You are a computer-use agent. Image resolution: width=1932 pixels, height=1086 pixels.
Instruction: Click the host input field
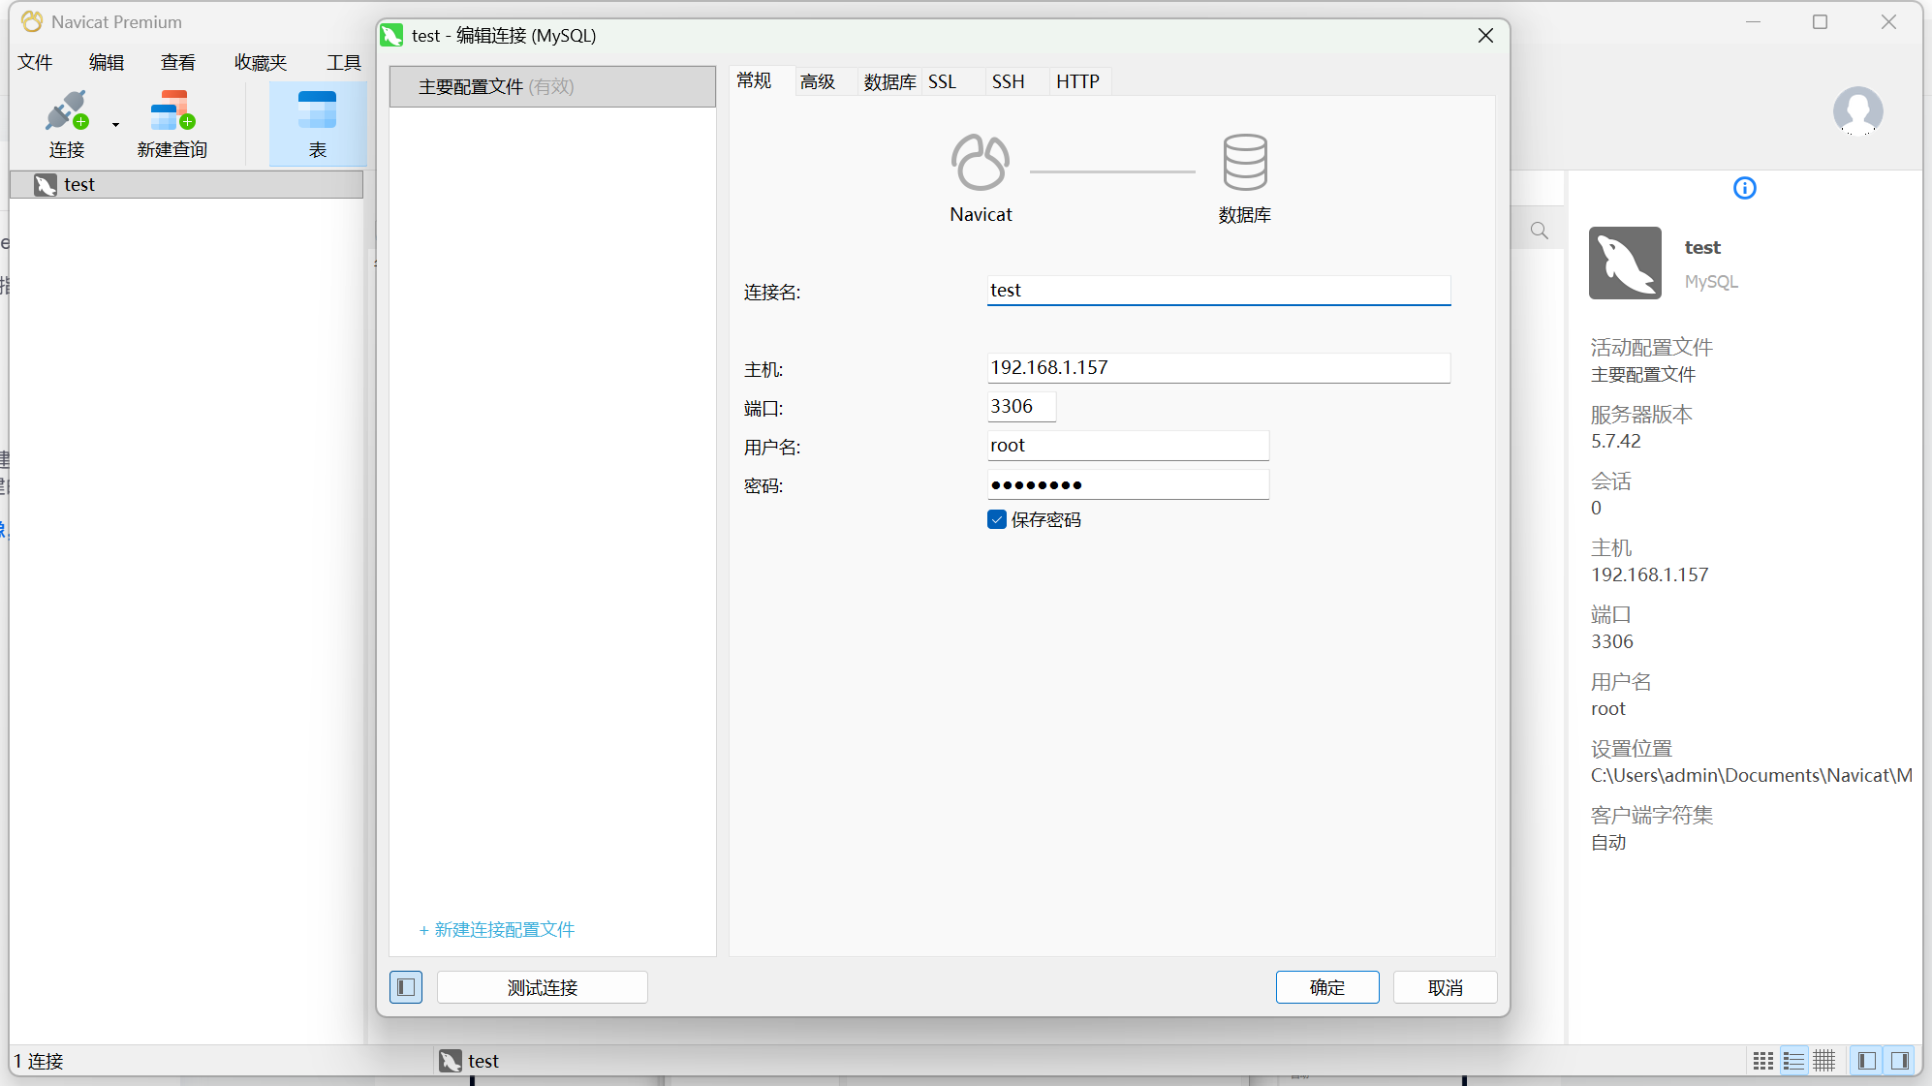click(1218, 368)
